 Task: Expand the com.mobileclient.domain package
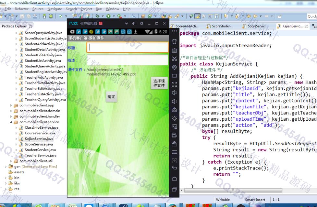tap(11, 111)
